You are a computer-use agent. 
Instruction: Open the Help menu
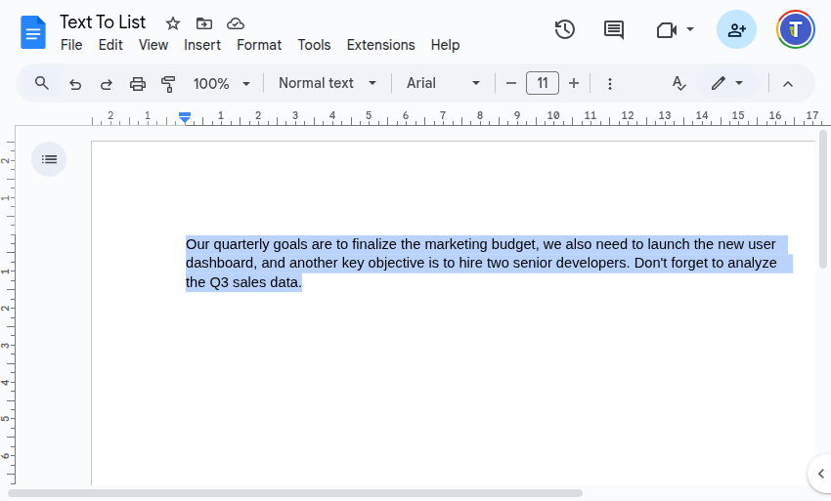(445, 45)
